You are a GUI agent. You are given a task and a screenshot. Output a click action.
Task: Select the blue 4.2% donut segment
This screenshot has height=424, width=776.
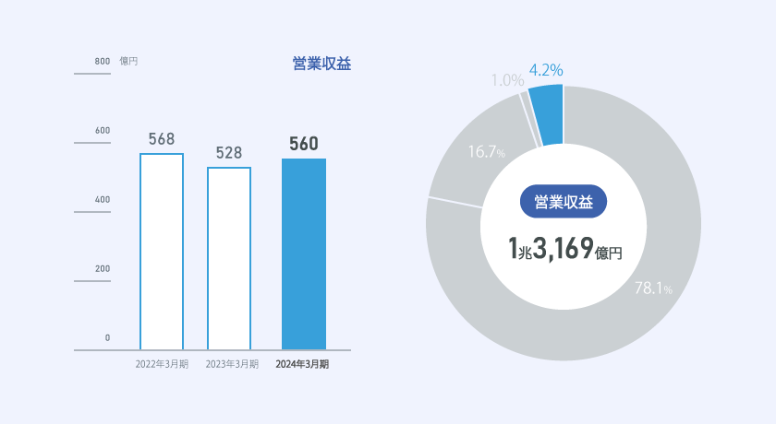click(x=547, y=115)
